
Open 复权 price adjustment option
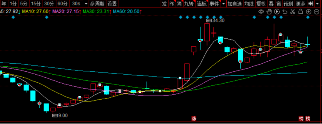[261, 4]
